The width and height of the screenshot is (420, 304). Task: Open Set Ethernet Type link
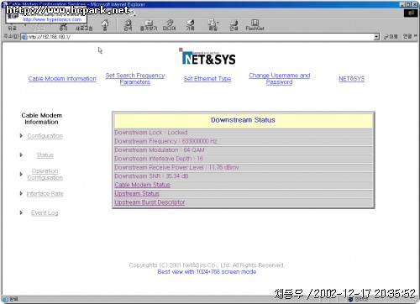tap(207, 79)
